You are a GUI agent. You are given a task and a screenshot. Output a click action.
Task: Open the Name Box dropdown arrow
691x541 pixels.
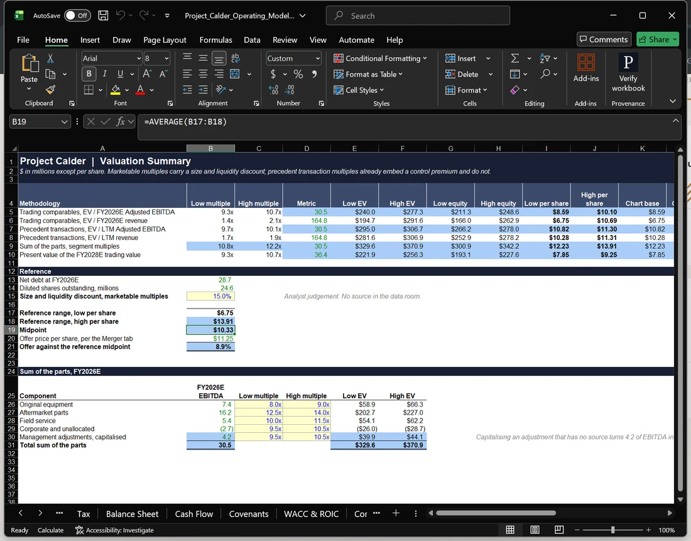coord(64,122)
